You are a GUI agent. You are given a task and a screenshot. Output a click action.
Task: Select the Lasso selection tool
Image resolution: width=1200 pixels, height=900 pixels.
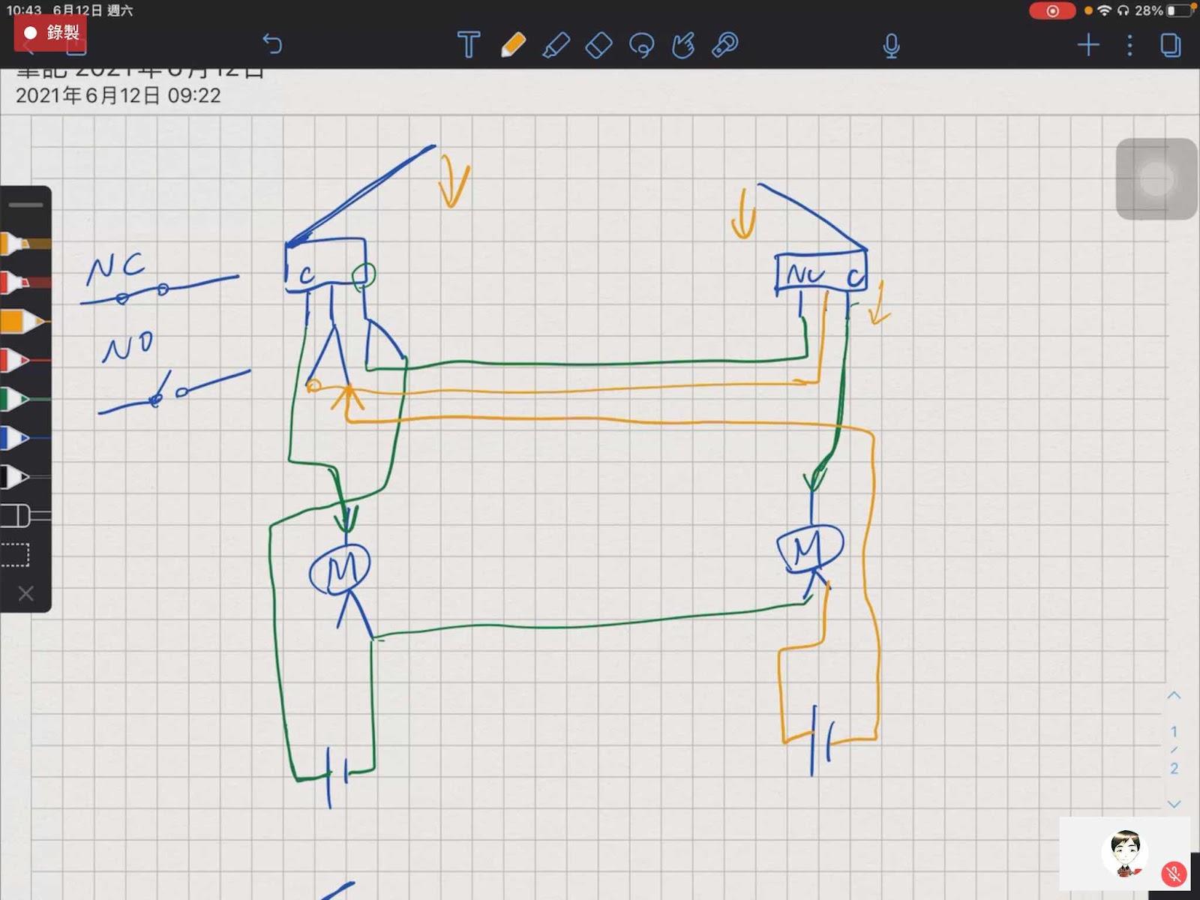pyautogui.click(x=641, y=45)
